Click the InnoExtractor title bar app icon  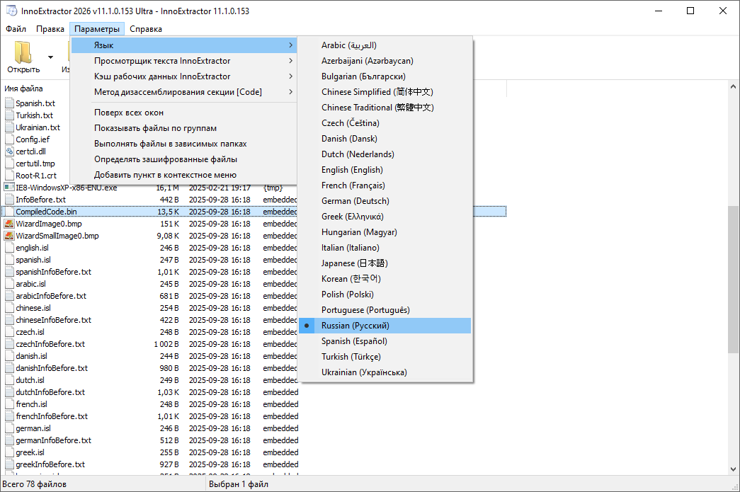[x=11, y=11]
